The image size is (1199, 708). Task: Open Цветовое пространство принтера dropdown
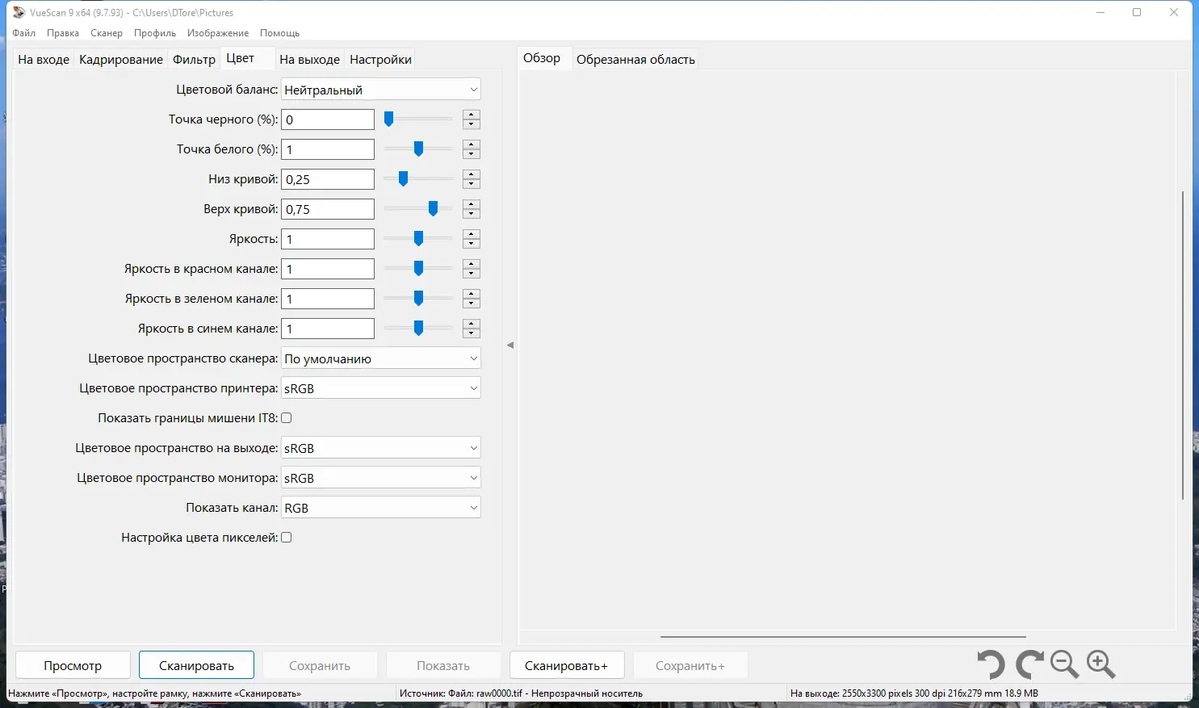[381, 388]
